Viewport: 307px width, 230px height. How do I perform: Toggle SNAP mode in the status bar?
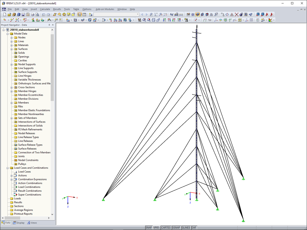point(148,227)
